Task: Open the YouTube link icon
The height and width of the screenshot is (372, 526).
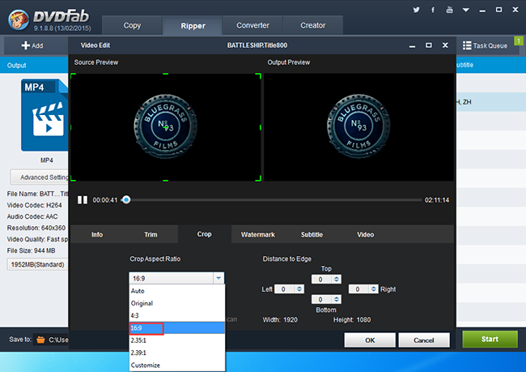Action: tap(449, 10)
